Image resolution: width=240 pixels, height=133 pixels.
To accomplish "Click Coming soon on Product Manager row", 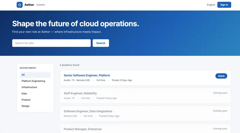I will [220, 129].
